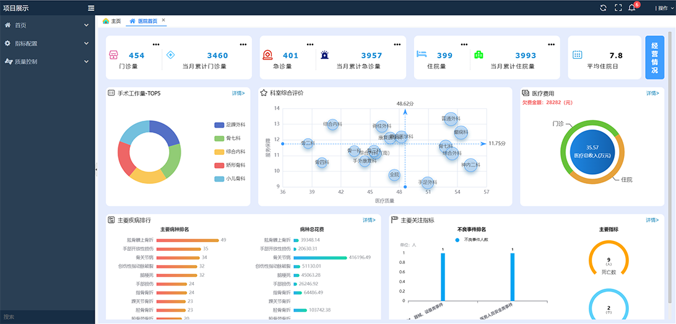Open notifications bell with red badge
The image size is (676, 324).
click(632, 8)
